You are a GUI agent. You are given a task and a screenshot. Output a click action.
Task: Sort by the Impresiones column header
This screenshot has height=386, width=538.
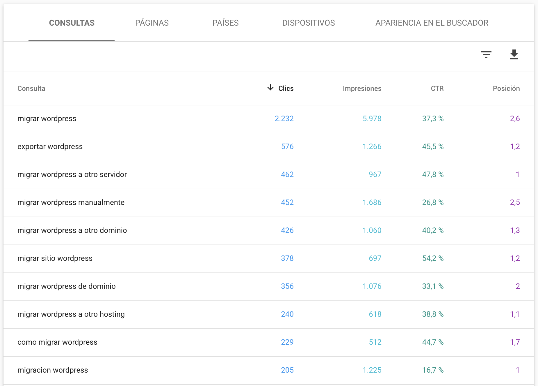coord(362,88)
